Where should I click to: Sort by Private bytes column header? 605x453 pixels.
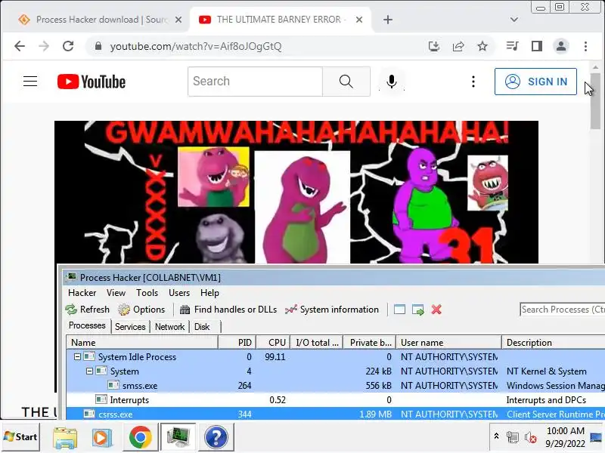pos(370,343)
